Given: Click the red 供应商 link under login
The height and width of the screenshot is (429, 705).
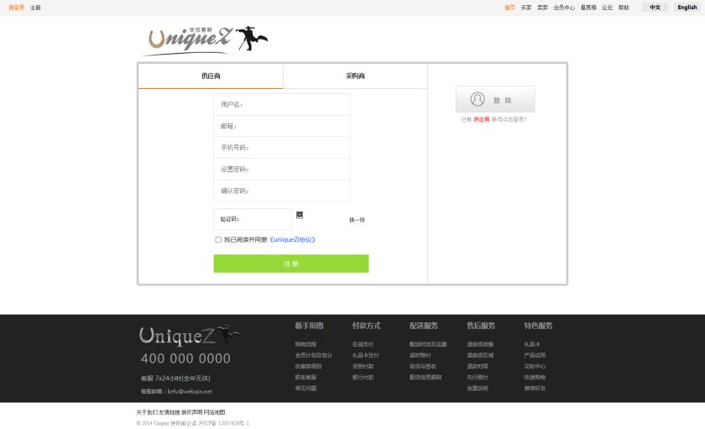Looking at the screenshot, I should (x=481, y=119).
